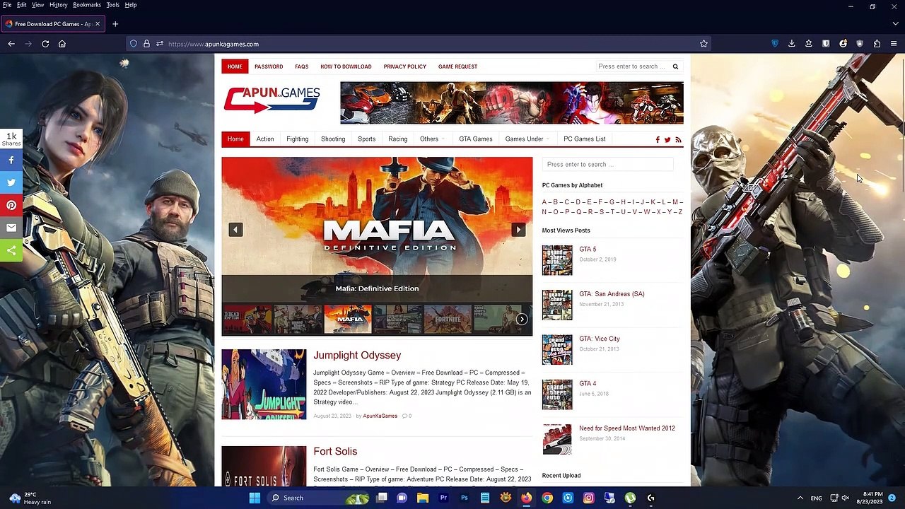The width and height of the screenshot is (905, 509).
Task: Open the site's Facebook page icon
Action: click(658, 140)
